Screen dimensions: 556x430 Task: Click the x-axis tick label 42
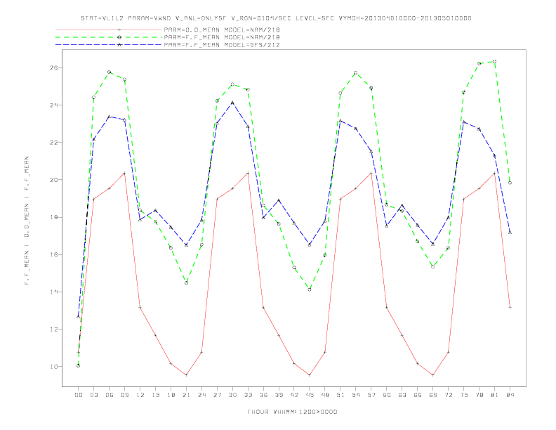pyautogui.click(x=294, y=395)
